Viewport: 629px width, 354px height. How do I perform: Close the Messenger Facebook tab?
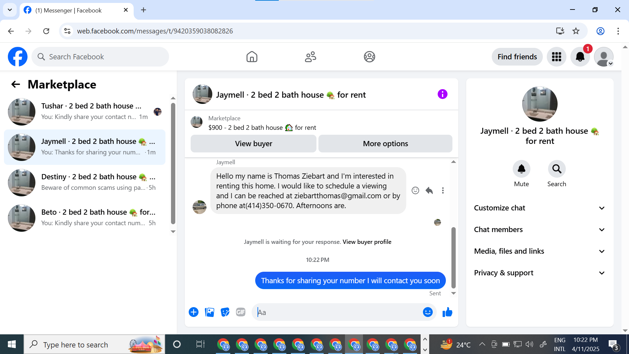point(126,10)
